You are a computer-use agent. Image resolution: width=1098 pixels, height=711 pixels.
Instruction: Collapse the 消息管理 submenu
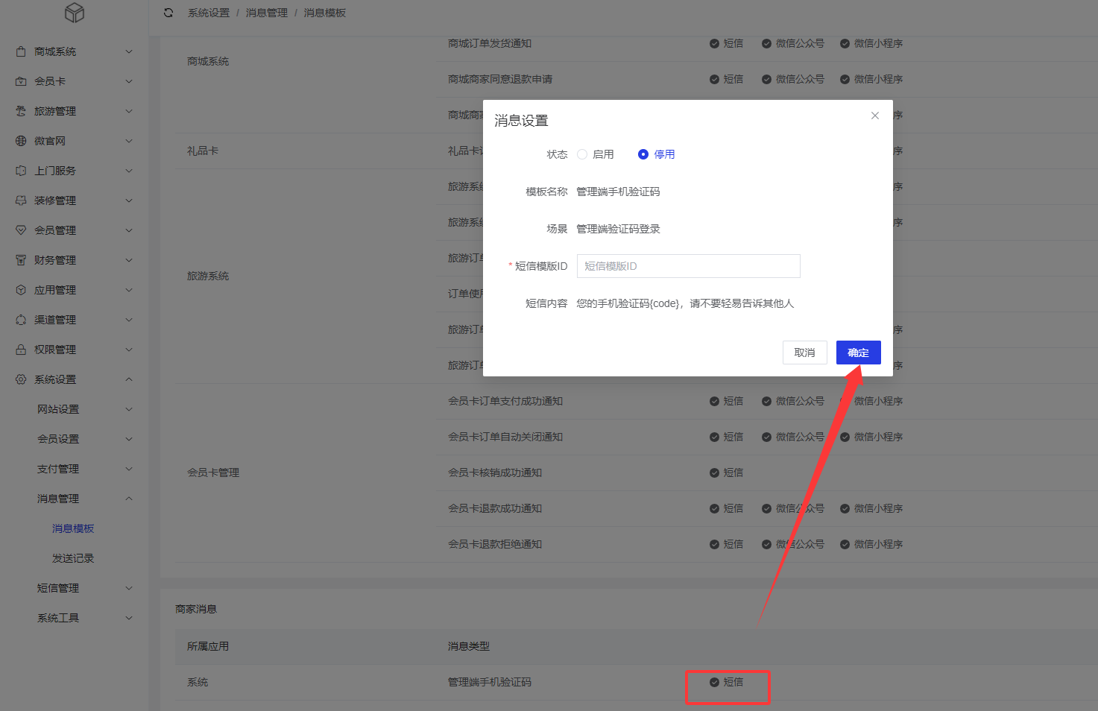click(x=82, y=499)
